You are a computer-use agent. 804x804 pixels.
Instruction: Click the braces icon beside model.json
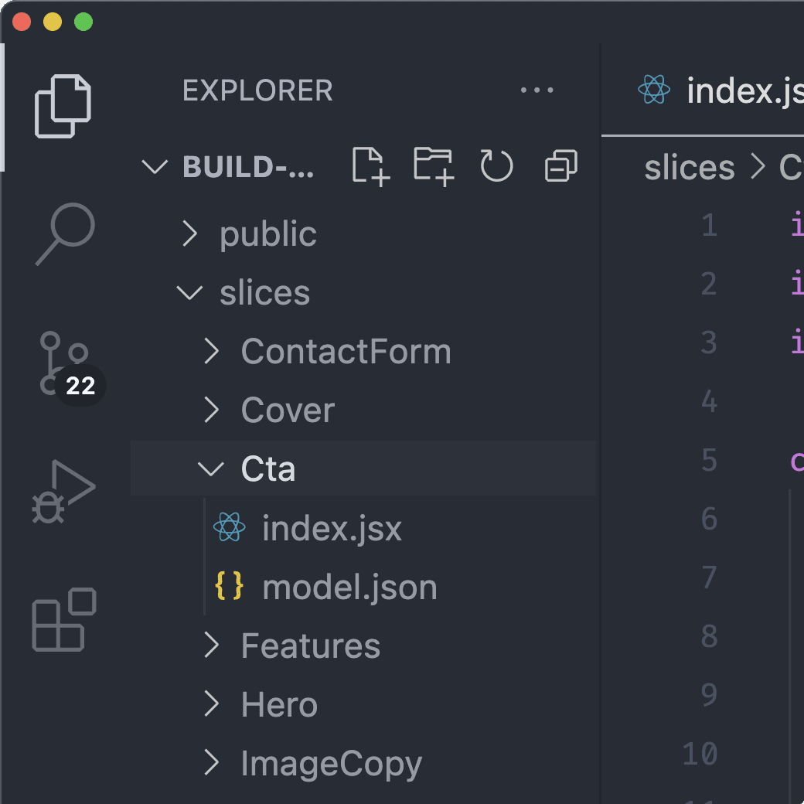(x=229, y=585)
